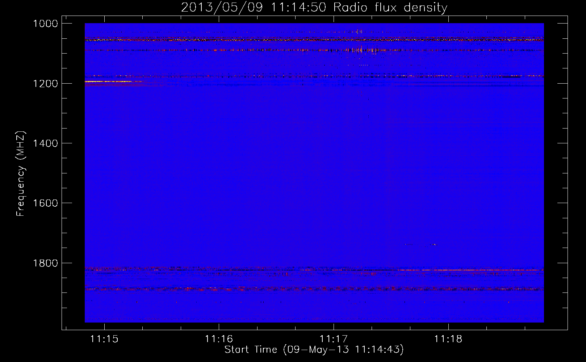Select the 1600 frequency tick label
The width and height of the screenshot is (586, 362).
click(45, 203)
